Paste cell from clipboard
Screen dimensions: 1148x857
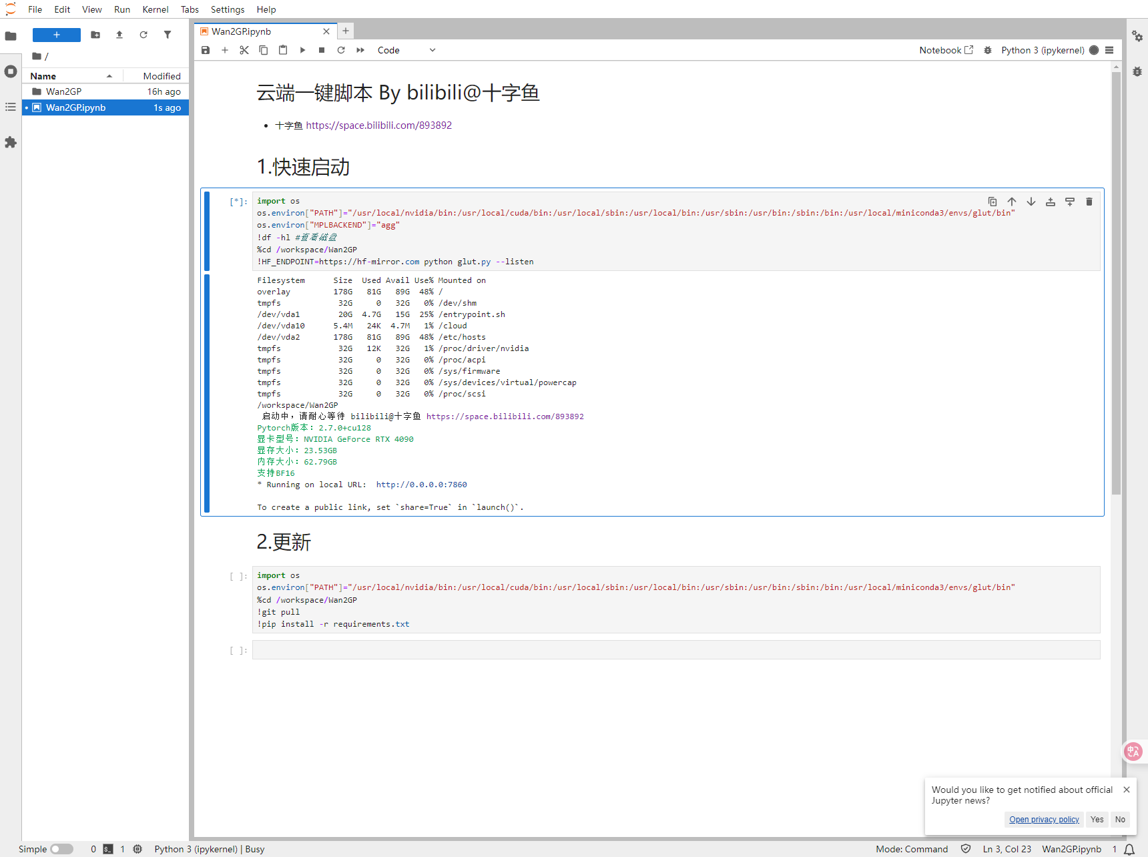click(283, 50)
